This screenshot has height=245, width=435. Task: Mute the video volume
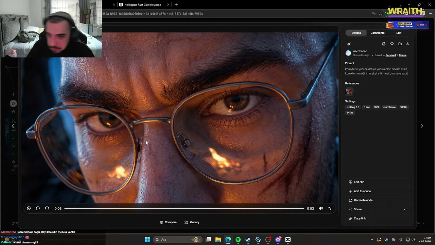[320, 208]
